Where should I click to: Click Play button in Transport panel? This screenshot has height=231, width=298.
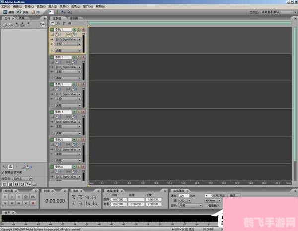12,197
